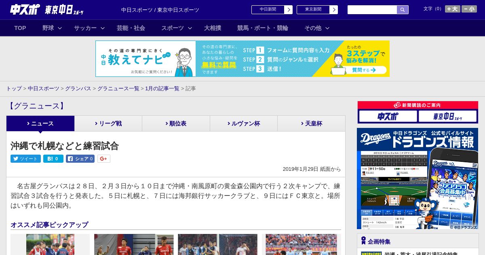Click 岩瀬・荒木・浅尾引退記念特集 link
485x255 pixels.
point(421,253)
